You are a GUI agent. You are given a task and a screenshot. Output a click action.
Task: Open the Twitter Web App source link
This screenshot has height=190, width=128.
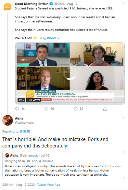pyautogui.click(x=49, y=185)
